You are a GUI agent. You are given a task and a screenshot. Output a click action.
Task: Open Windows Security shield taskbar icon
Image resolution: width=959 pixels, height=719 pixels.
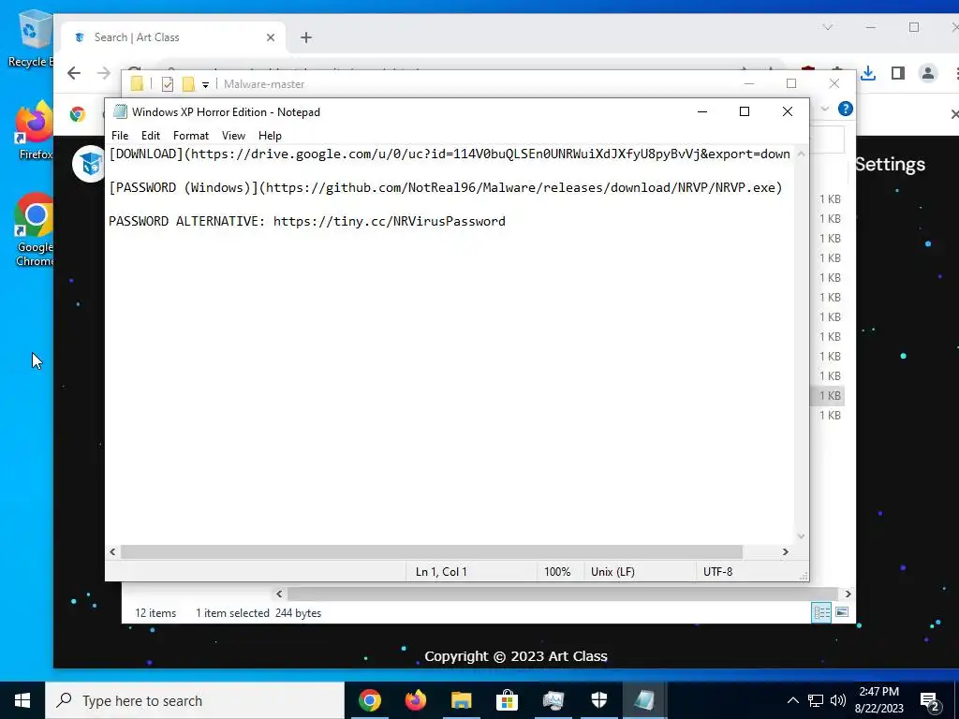(598, 700)
